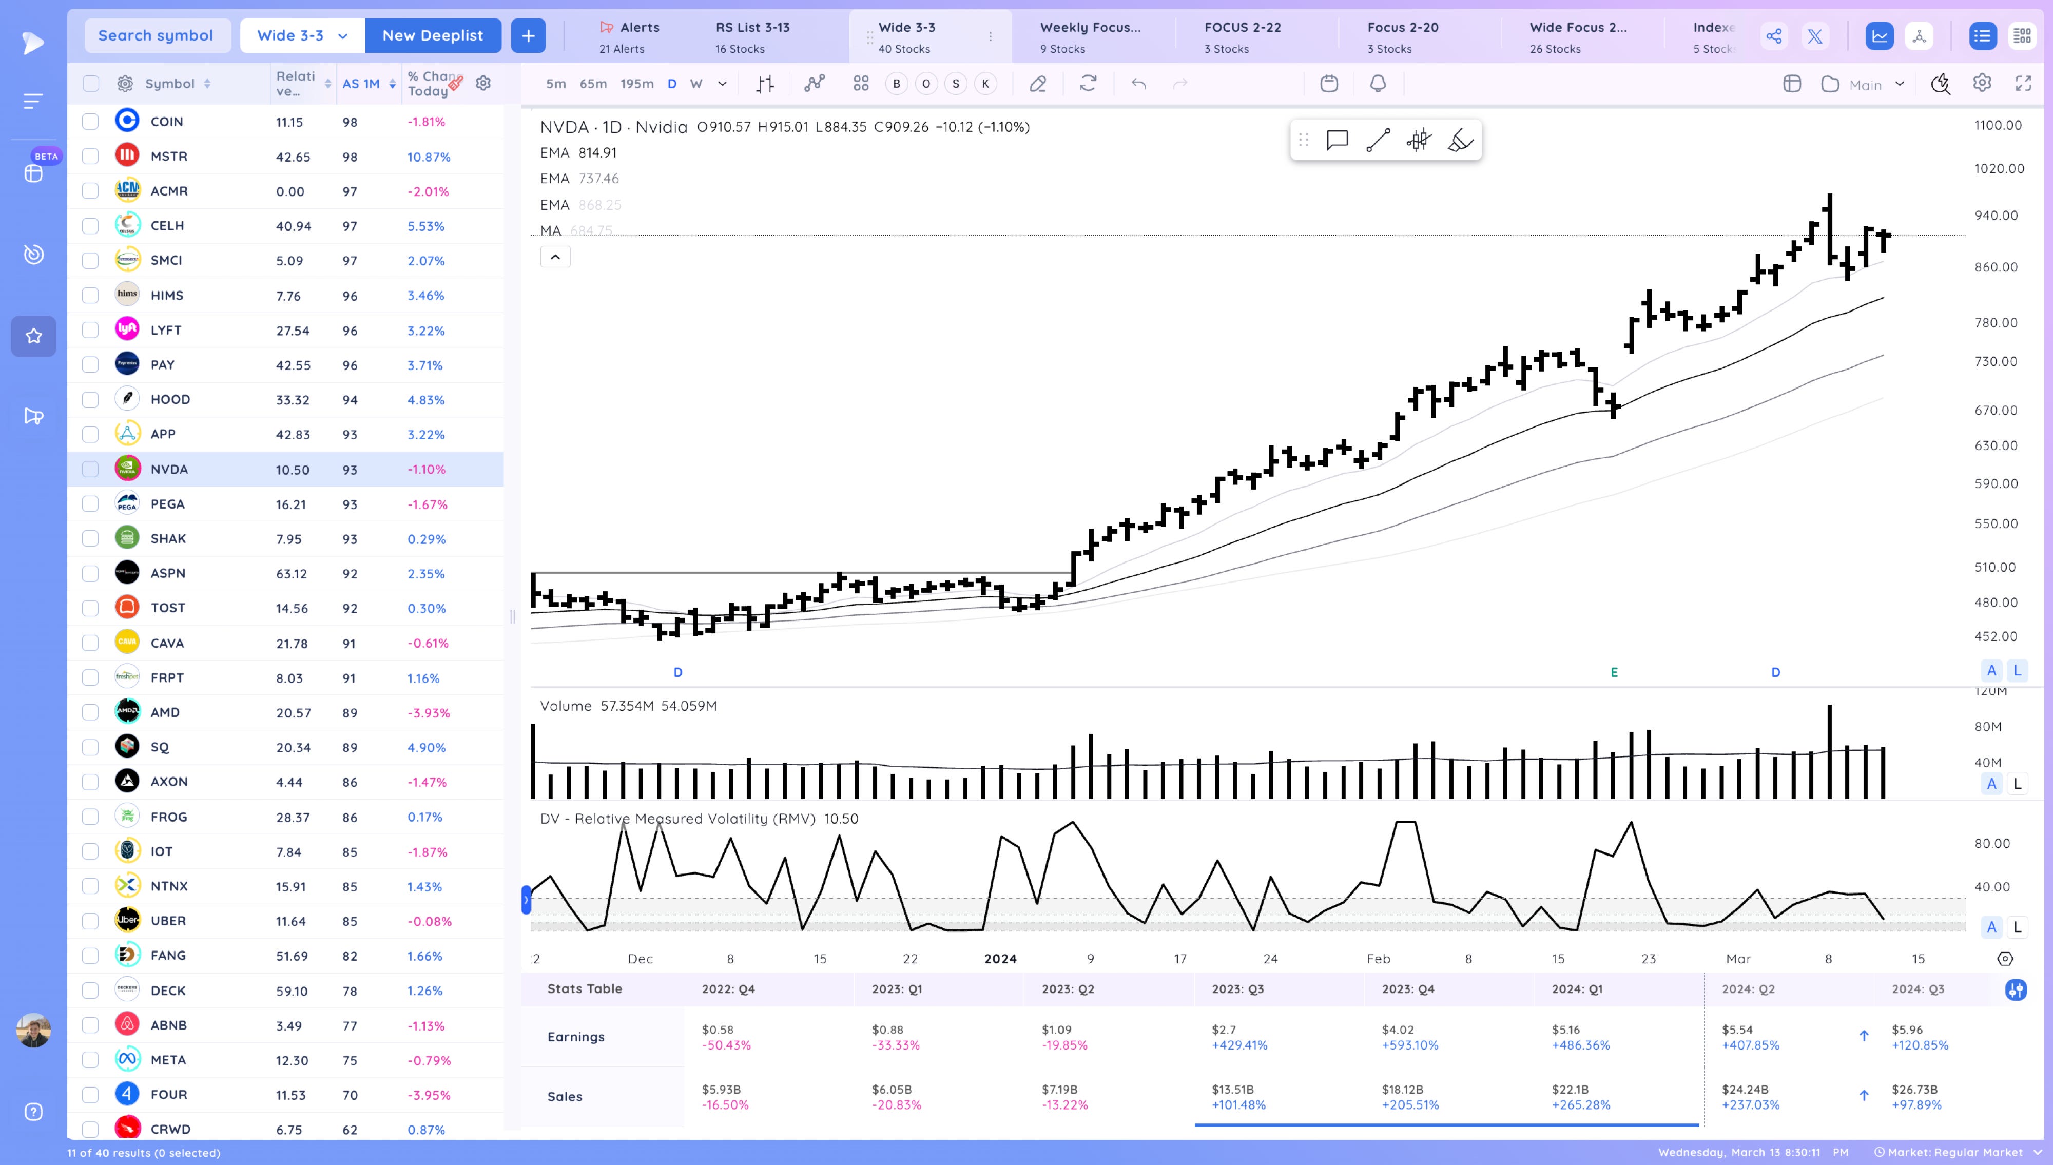Image resolution: width=2053 pixels, height=1165 pixels.
Task: Enter fullscreen chart mode
Action: [2023, 83]
